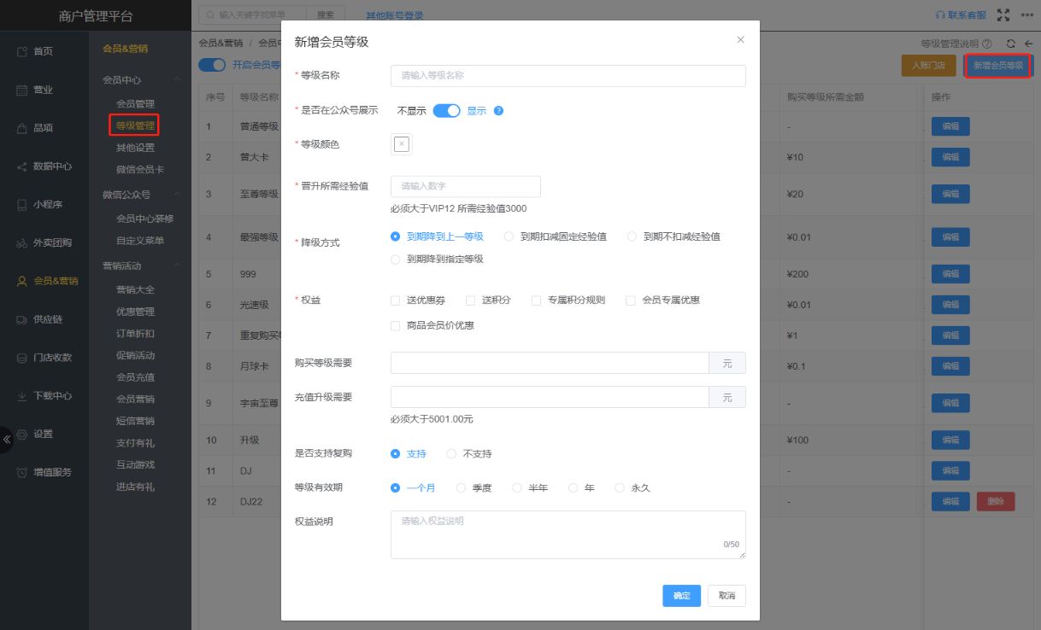The width and height of the screenshot is (1041, 630).
Task: Open the 设置 gear icon
Action: pos(22,434)
